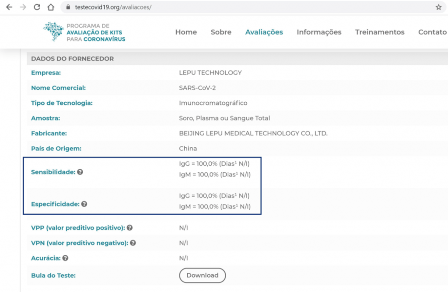
Task: Click the Especificidade label
Action: coord(55,204)
